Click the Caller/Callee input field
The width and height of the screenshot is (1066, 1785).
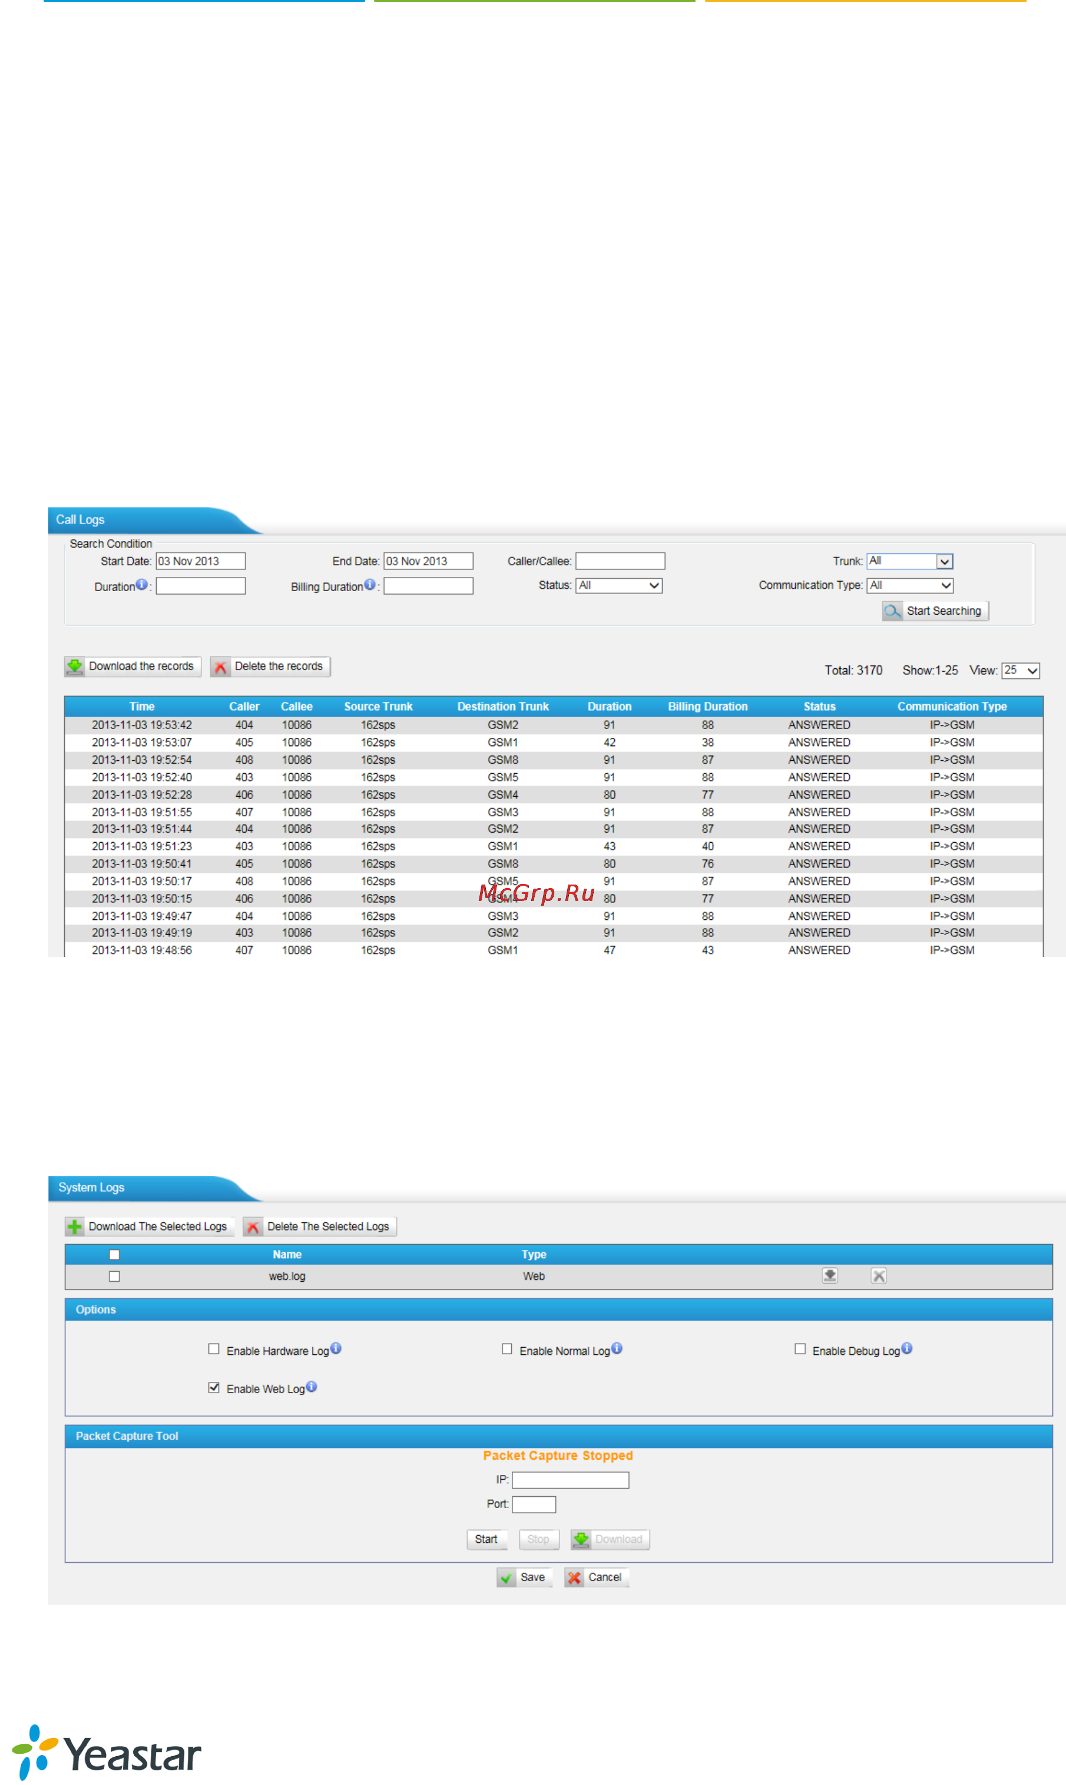point(620,561)
